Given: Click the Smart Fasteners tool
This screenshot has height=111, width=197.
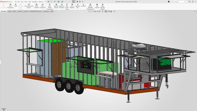Looking at the screenshot, I should point(37,6).
